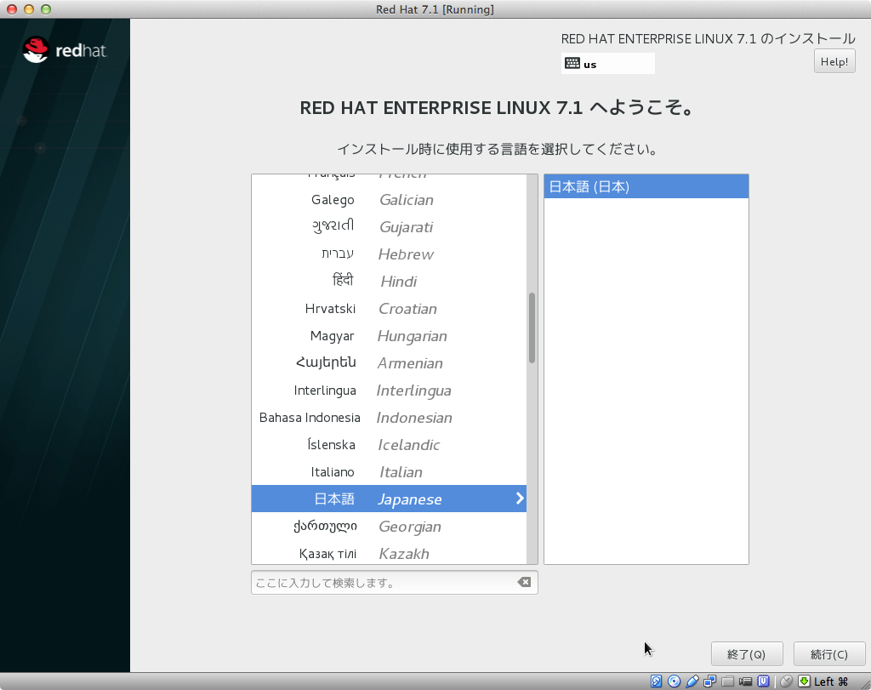871x690 pixels.
Task: Open VirtualBox hard disk activity indicator
Action: [656, 681]
